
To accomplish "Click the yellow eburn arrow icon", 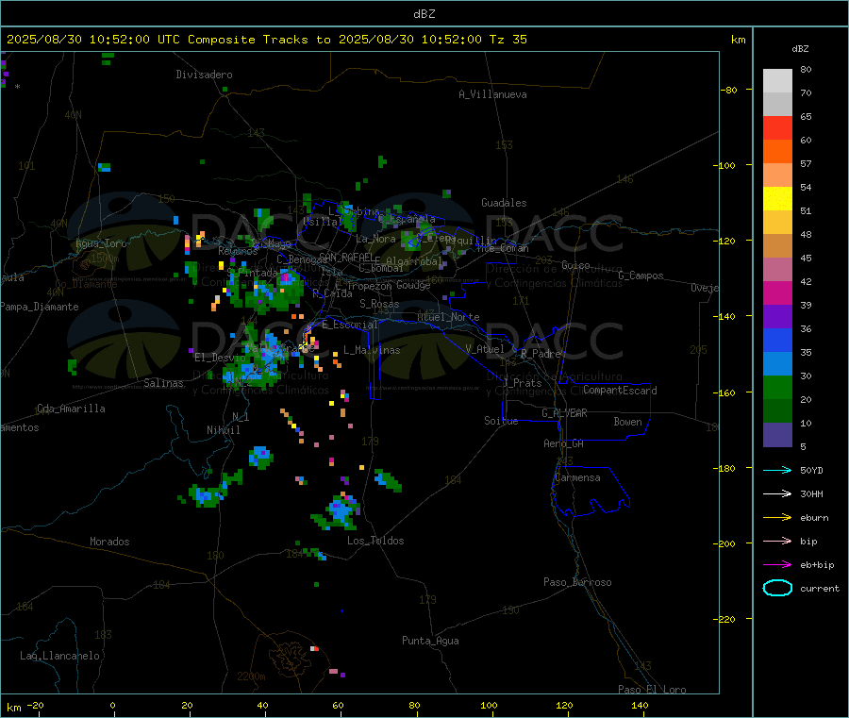I will point(777,517).
